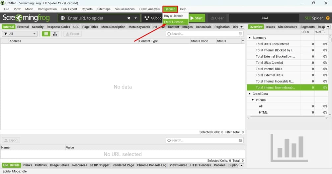Viewport: 332px width, 174px height.
Task: Open the Response Codes tab
Action: coord(58,27)
